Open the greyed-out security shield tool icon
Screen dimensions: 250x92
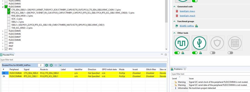(x=217, y=43)
